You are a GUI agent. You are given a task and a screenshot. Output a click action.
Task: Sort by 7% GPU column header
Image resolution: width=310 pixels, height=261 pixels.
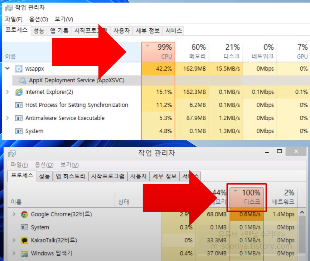pyautogui.click(x=294, y=52)
